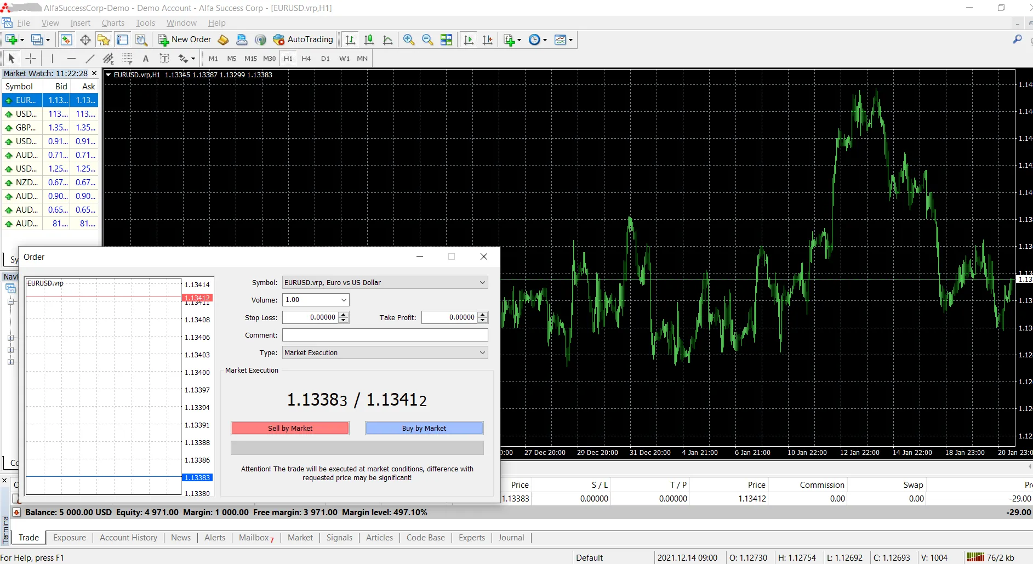Select the Draw Trendline tool
The height and width of the screenshot is (564, 1033).
coord(90,59)
